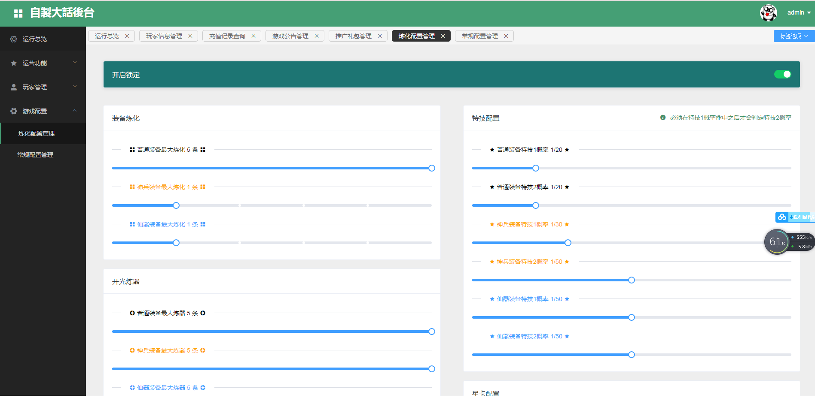This screenshot has width=815, height=398.
Task: Open the admin user dropdown
Action: 799,13
